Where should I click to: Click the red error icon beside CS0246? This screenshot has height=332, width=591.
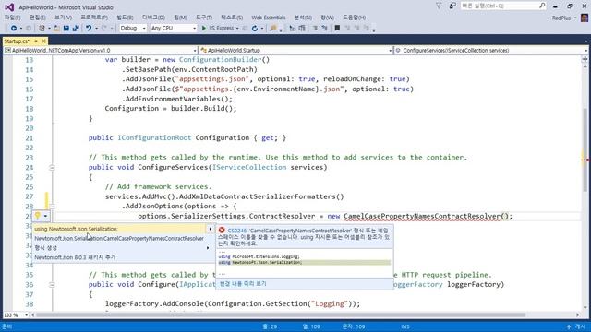click(222, 231)
